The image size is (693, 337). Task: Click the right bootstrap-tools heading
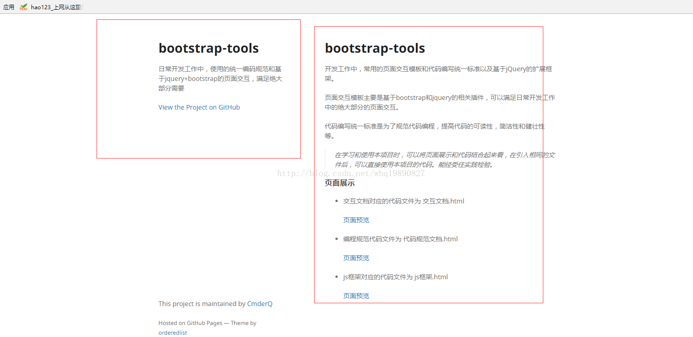click(x=375, y=48)
